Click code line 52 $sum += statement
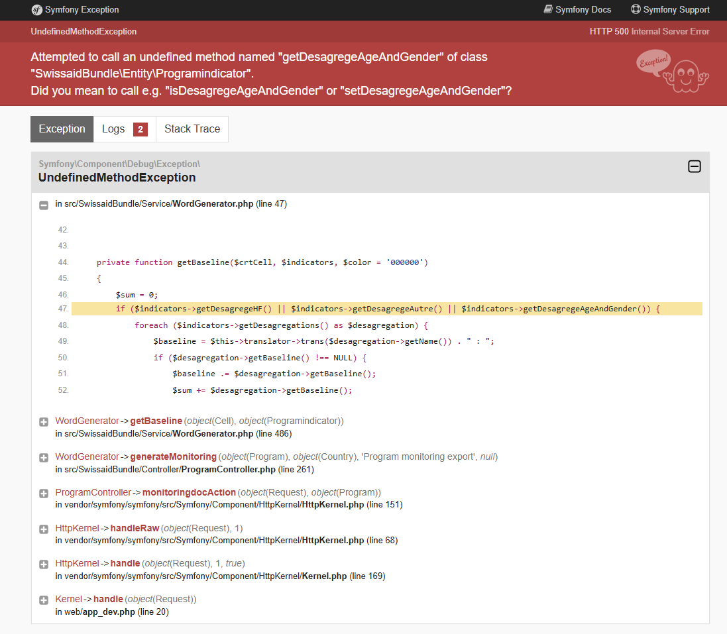The height and width of the screenshot is (634, 727). 262,390
